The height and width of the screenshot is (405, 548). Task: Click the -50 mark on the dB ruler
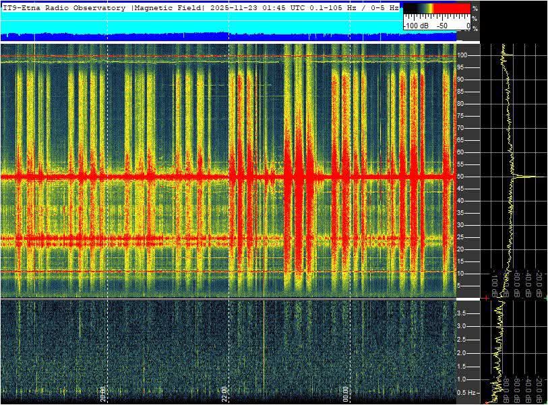point(442,26)
